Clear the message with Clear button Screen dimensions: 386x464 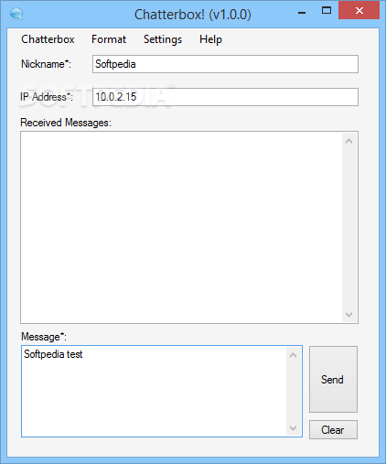click(333, 430)
